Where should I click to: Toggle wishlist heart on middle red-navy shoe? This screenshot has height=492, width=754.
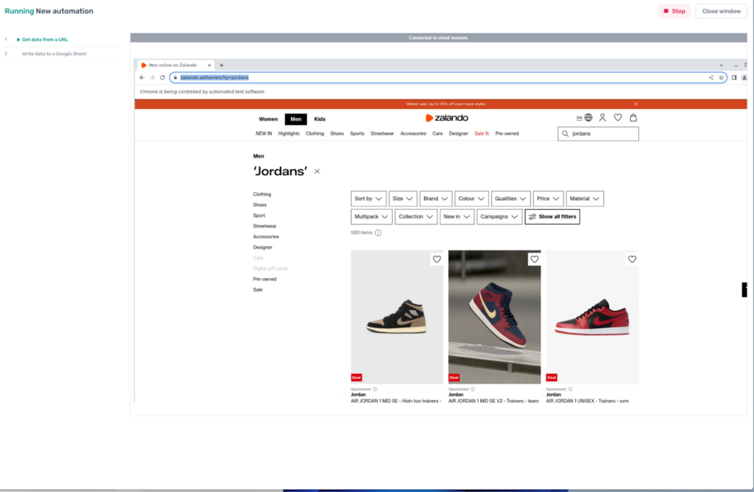[x=534, y=259]
